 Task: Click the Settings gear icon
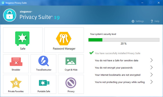pos(133,21)
